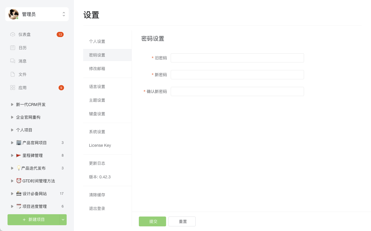Open the License Key section
Screen dimensions: 371x231
click(107, 145)
